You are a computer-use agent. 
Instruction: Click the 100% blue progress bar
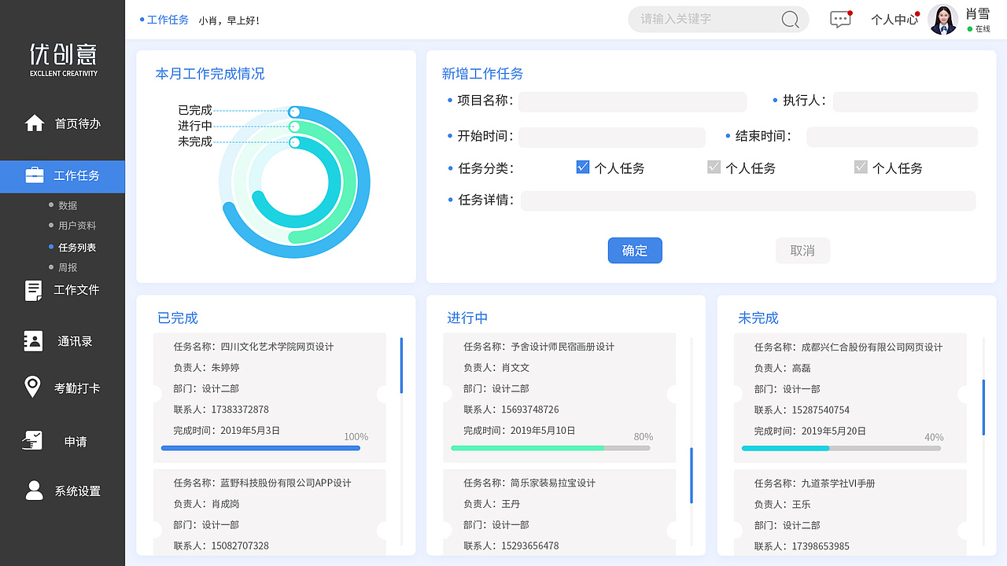pos(260,448)
